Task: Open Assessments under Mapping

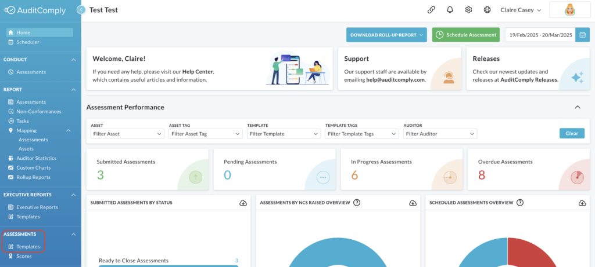Action: (x=33, y=140)
